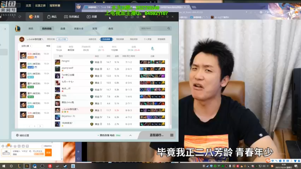301x169 pixels.
Task: Click the share icon beside the gold totals
Action: coord(153,49)
